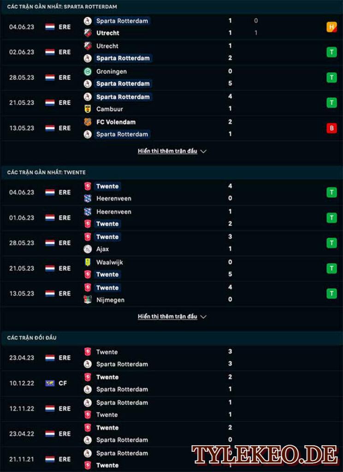Image resolution: width=343 pixels, height=472 pixels.
Task: Open the Utrecht team link in the 04.06.23 match
Action: 107,33
